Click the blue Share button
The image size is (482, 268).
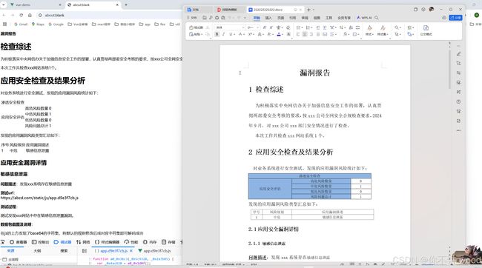455,18
